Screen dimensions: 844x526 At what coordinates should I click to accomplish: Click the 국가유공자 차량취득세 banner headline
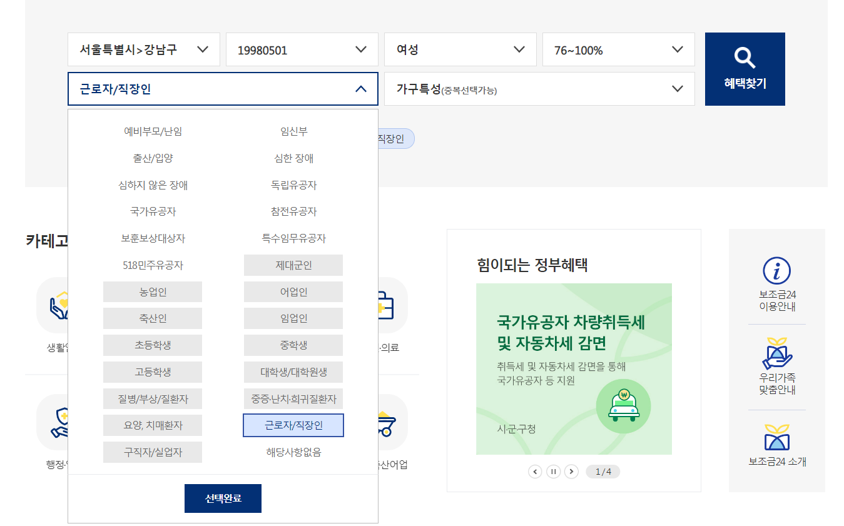pos(571,333)
